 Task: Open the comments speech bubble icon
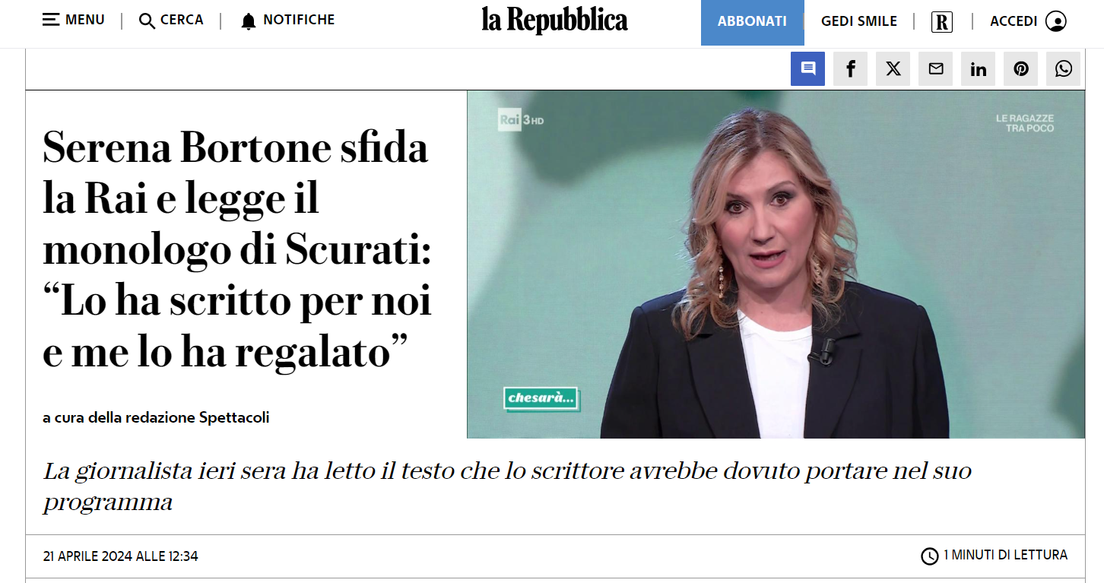pyautogui.click(x=807, y=69)
